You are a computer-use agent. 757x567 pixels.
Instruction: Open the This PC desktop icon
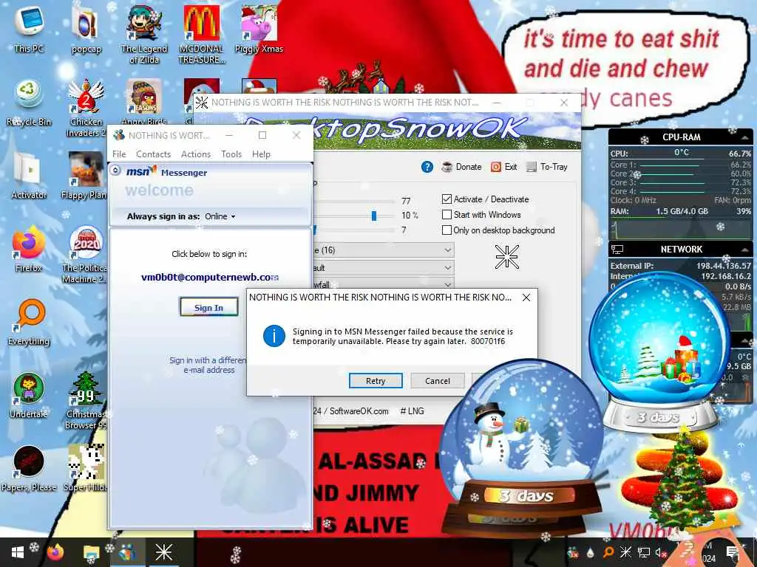pyautogui.click(x=29, y=29)
